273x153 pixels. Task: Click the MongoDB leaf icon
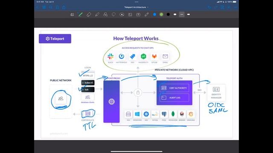173,114
